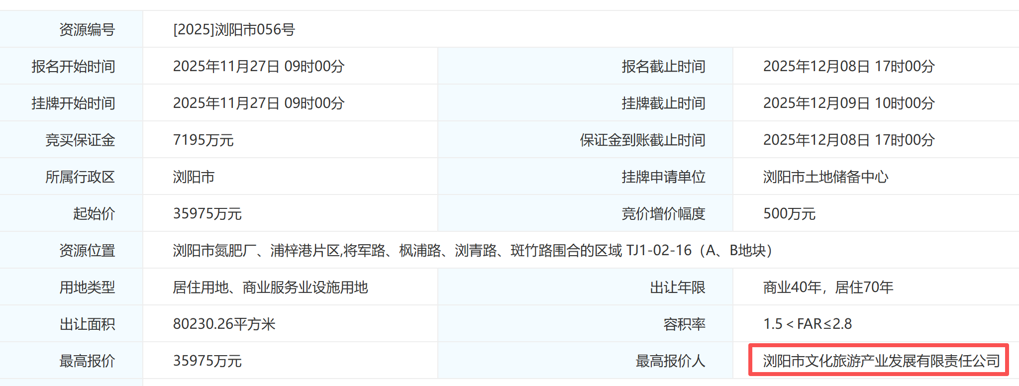Select the applicant 浏阳市土地储备中心

click(825, 177)
